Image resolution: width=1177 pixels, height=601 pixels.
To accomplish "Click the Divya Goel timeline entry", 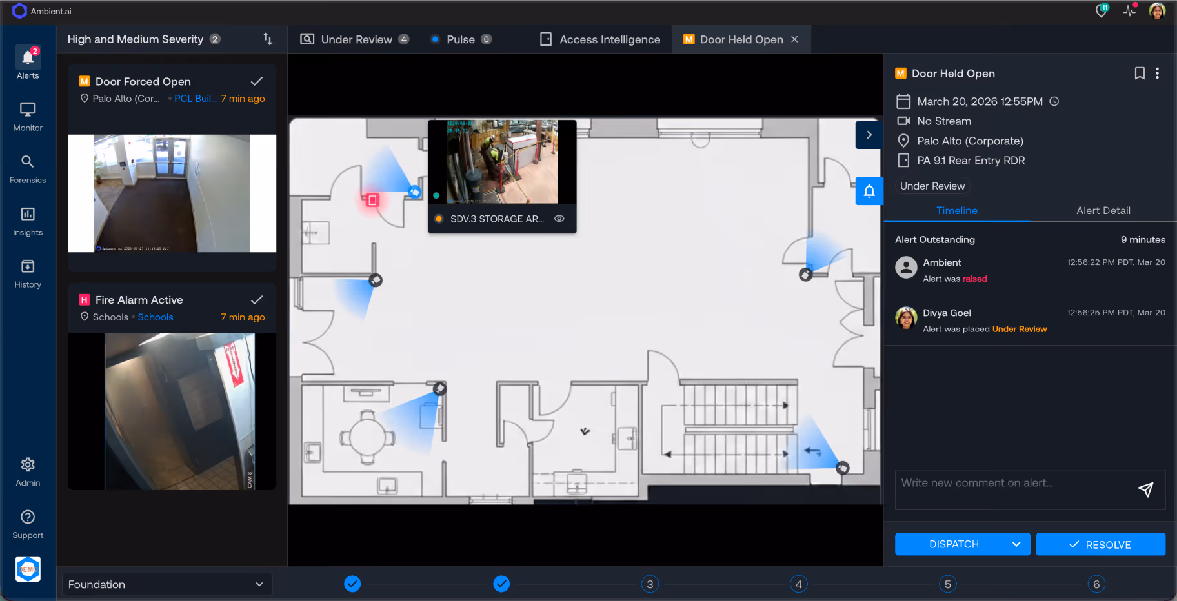I will (1030, 320).
